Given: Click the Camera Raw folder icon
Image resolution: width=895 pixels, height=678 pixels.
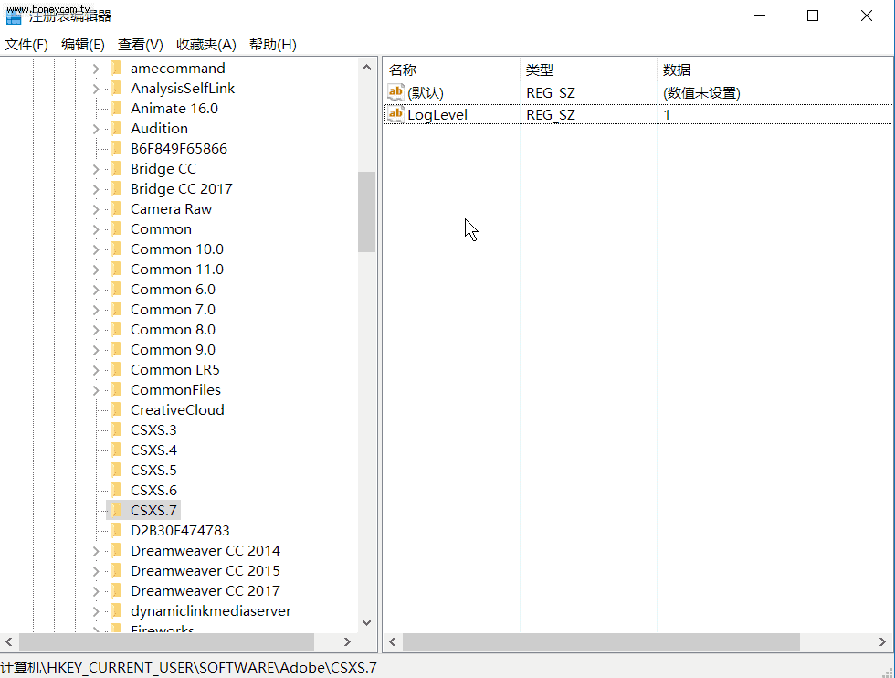Looking at the screenshot, I should point(116,209).
